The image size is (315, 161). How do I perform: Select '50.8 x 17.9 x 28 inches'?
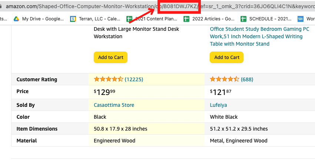[x=120, y=129]
